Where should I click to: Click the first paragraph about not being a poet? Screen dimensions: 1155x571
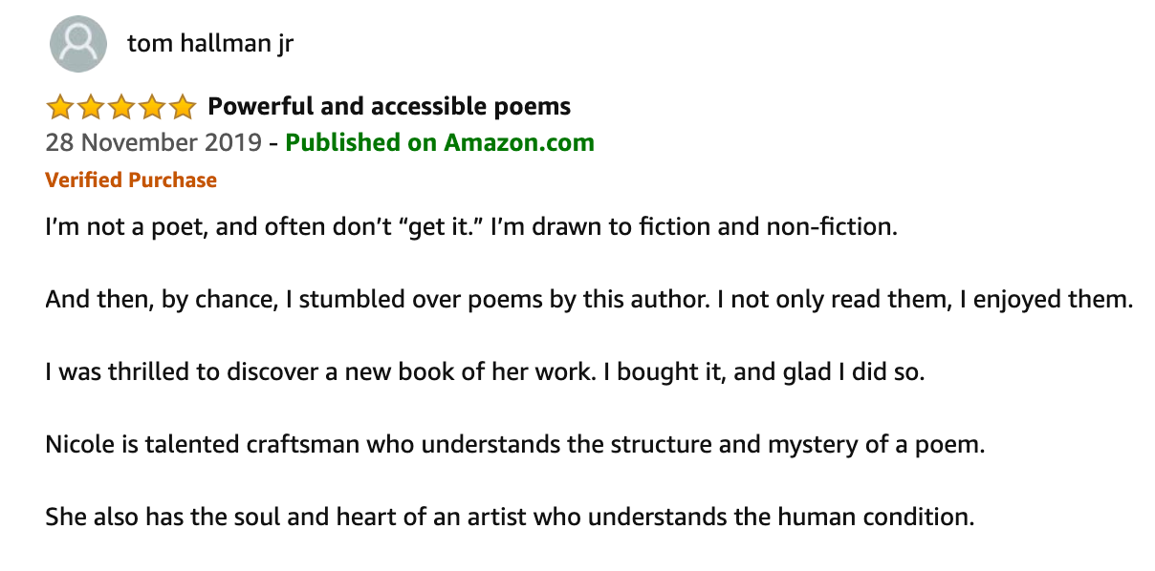click(471, 229)
